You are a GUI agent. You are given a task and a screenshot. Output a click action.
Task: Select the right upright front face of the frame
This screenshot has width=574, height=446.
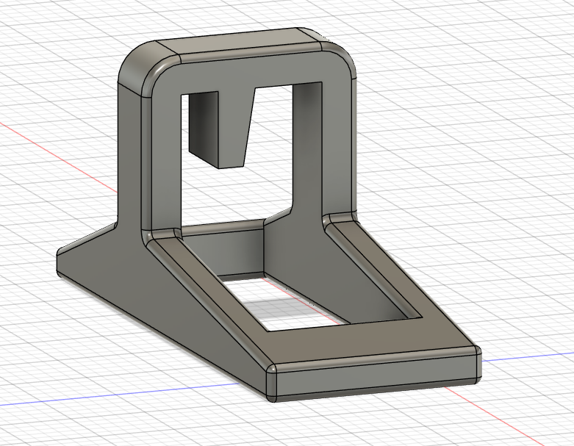[x=337, y=146]
